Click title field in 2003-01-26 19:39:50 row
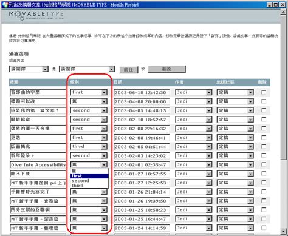 [x=38, y=201]
